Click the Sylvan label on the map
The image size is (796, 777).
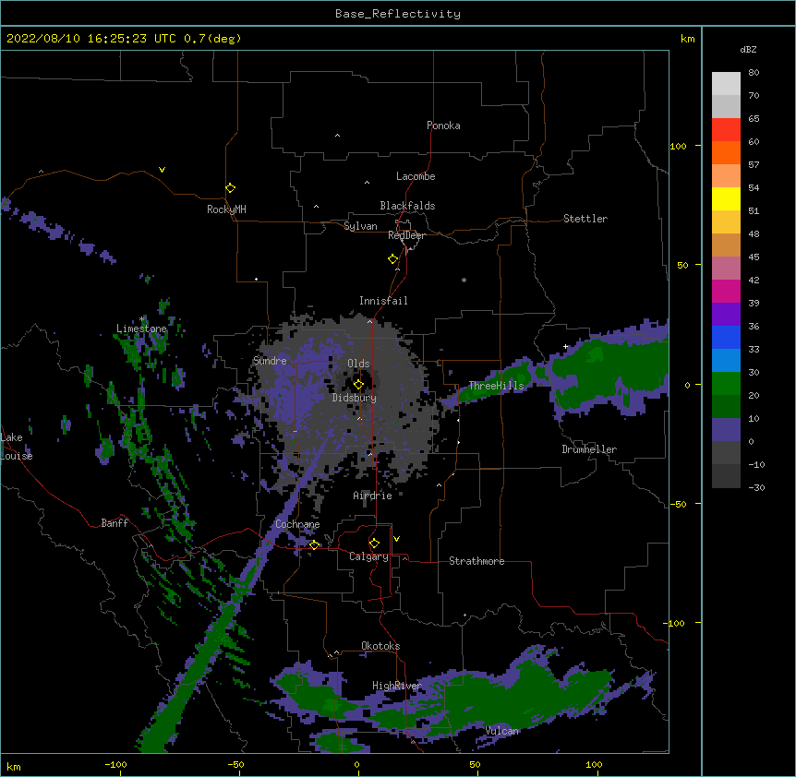click(360, 226)
